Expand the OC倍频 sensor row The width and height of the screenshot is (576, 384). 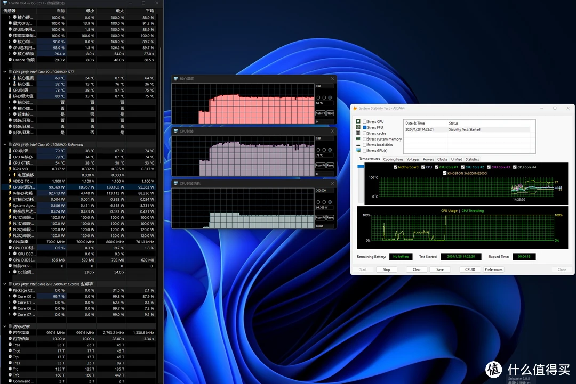10,272
